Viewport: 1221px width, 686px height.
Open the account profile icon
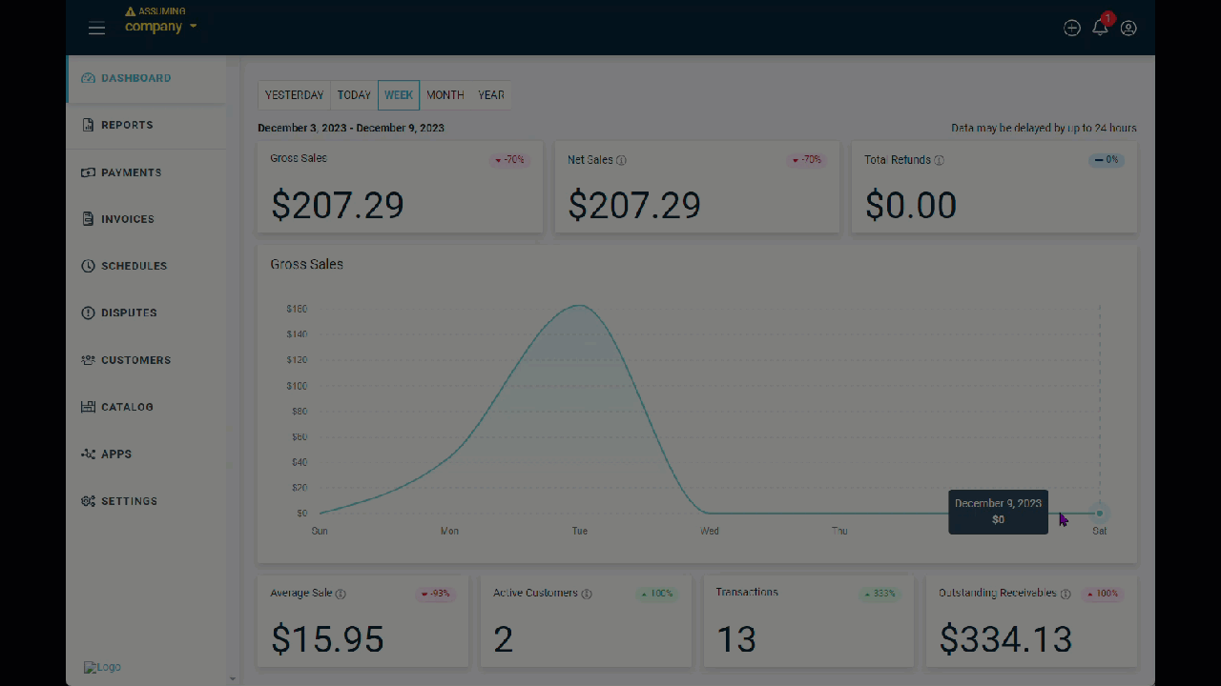[x=1128, y=29]
